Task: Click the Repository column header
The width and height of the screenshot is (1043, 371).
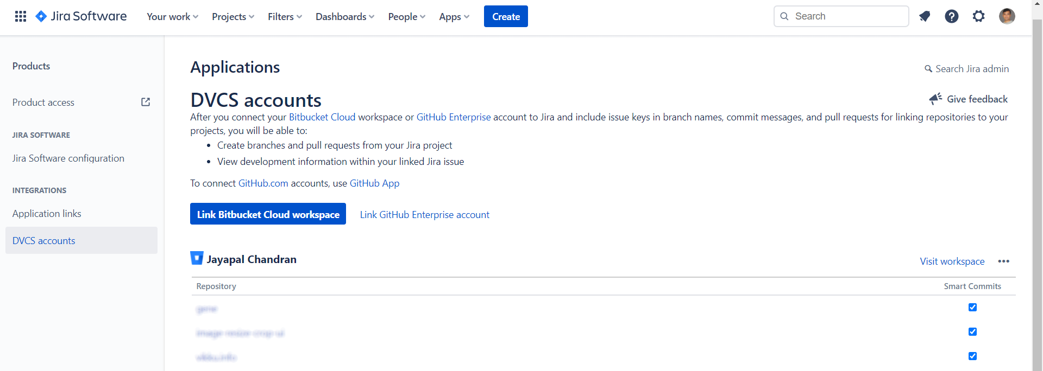Action: (216, 286)
